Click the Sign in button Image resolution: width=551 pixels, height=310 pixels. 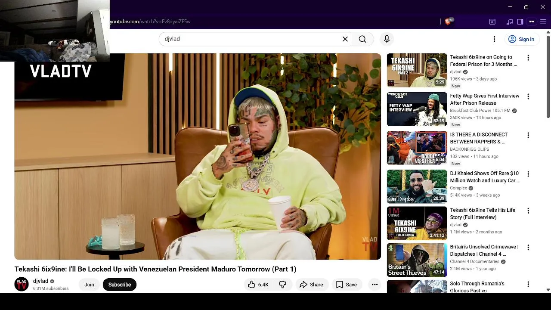click(521, 39)
